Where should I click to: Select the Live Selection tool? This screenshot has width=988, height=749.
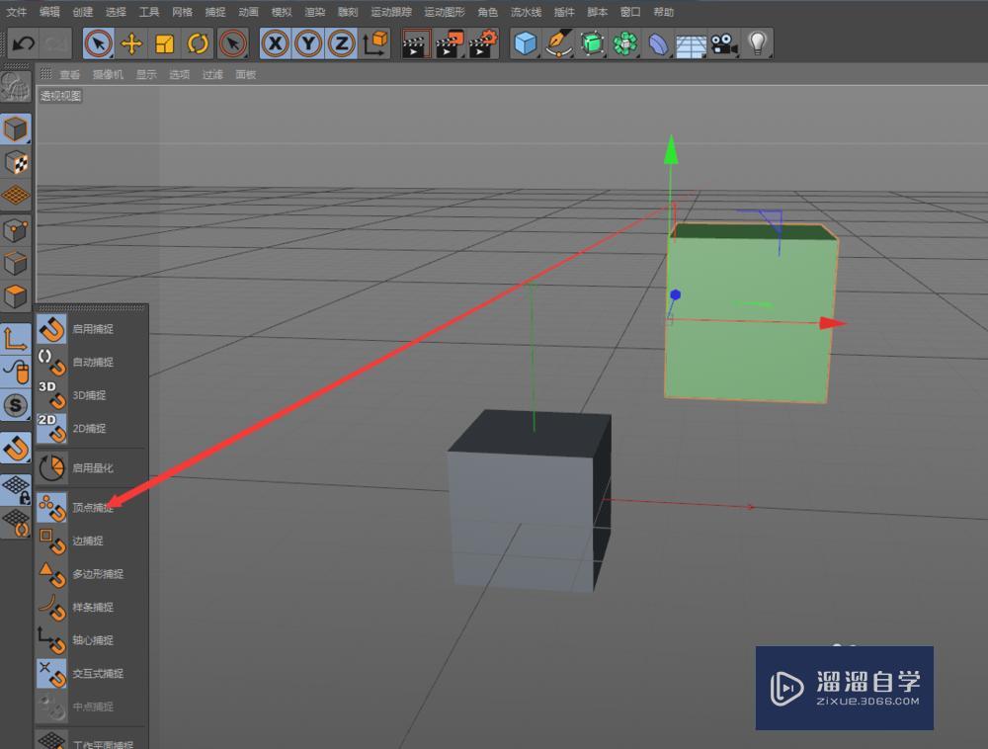point(98,43)
